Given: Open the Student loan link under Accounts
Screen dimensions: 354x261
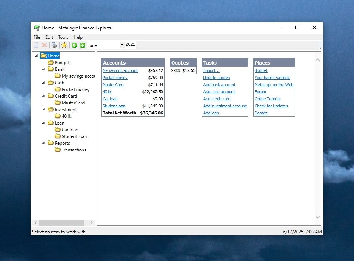Looking at the screenshot, I should [x=114, y=106].
